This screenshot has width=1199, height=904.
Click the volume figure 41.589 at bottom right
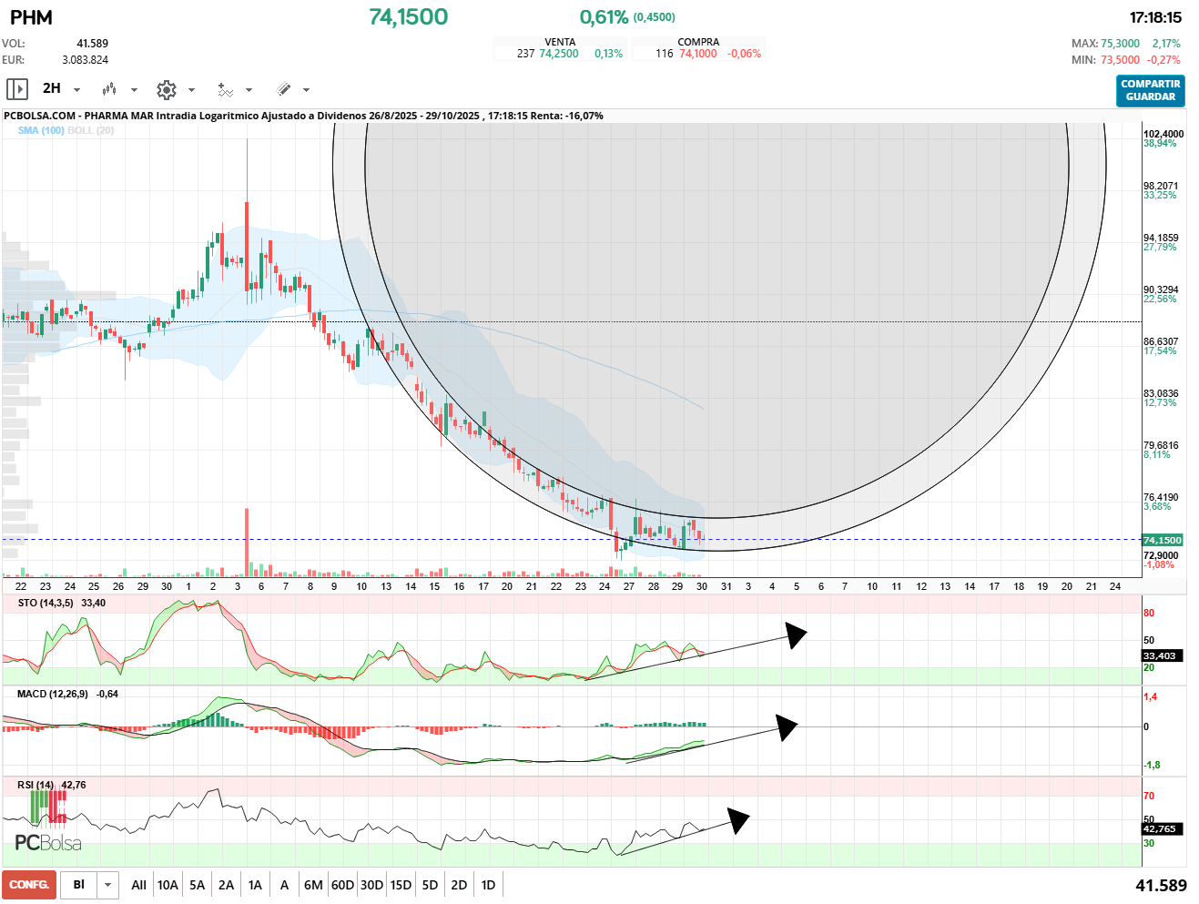[1161, 885]
